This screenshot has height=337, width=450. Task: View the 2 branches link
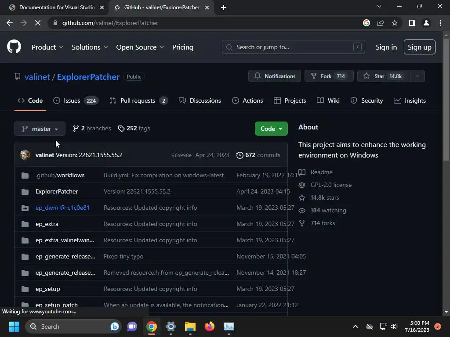(x=92, y=129)
